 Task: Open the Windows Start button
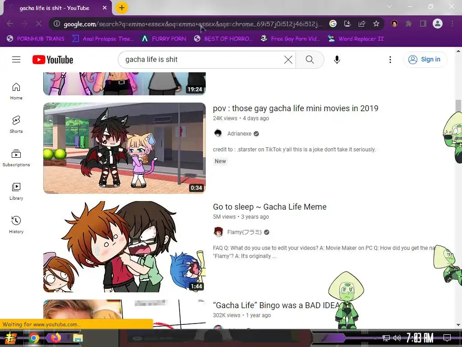click(11, 338)
